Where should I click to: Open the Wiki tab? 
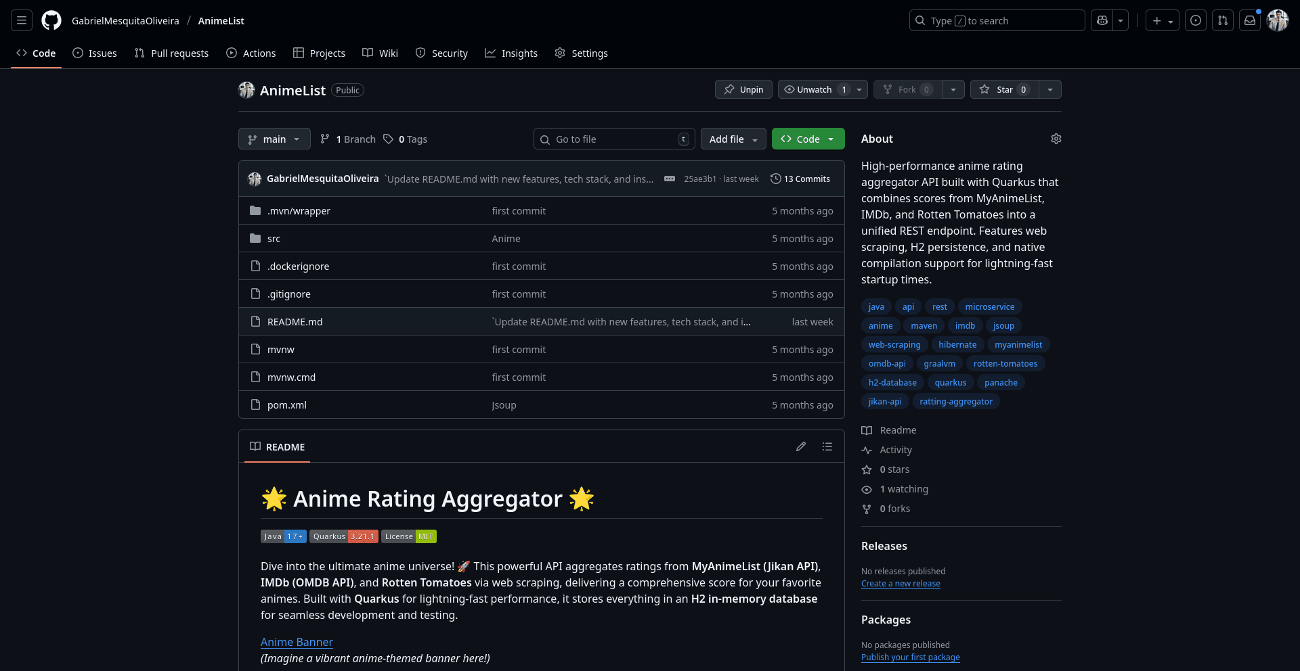380,53
